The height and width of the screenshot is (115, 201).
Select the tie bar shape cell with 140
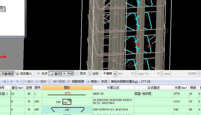(67, 109)
